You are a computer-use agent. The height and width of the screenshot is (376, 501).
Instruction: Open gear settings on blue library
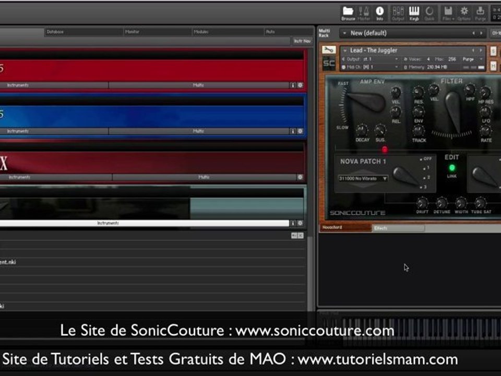300,131
